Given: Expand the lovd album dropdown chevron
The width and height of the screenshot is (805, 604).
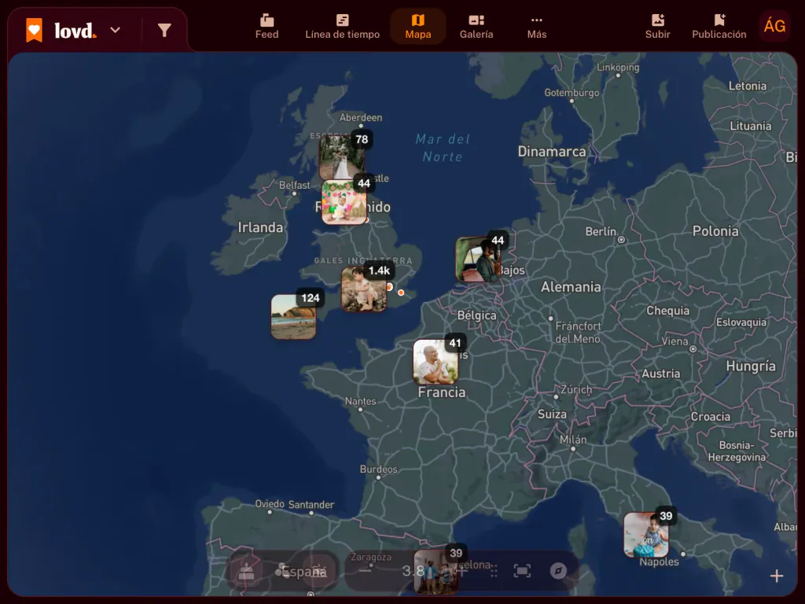Looking at the screenshot, I should [116, 31].
